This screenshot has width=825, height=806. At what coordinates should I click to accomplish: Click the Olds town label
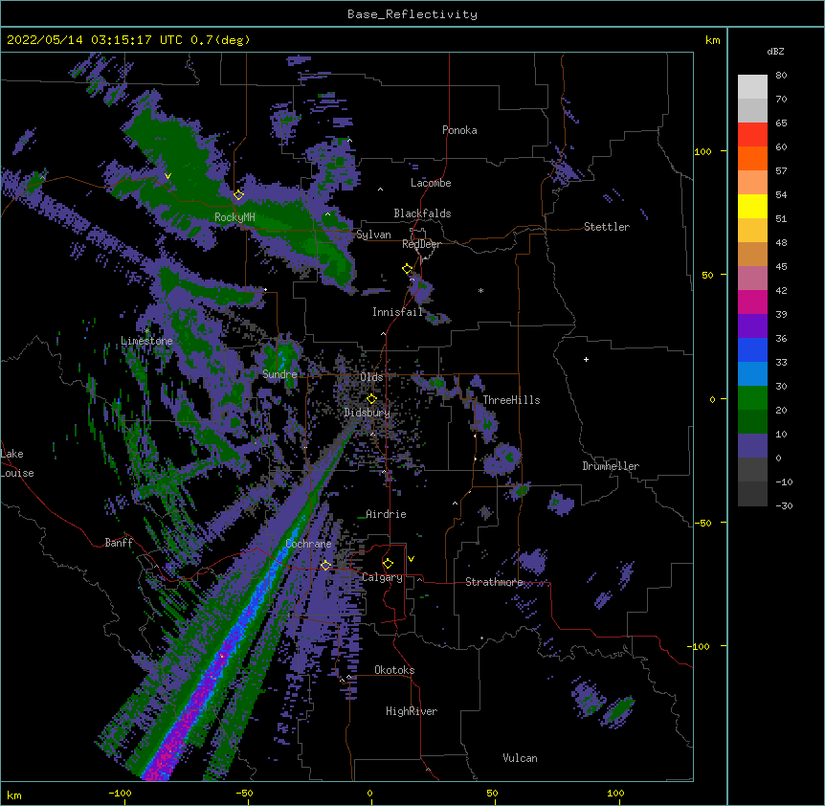coord(371,377)
